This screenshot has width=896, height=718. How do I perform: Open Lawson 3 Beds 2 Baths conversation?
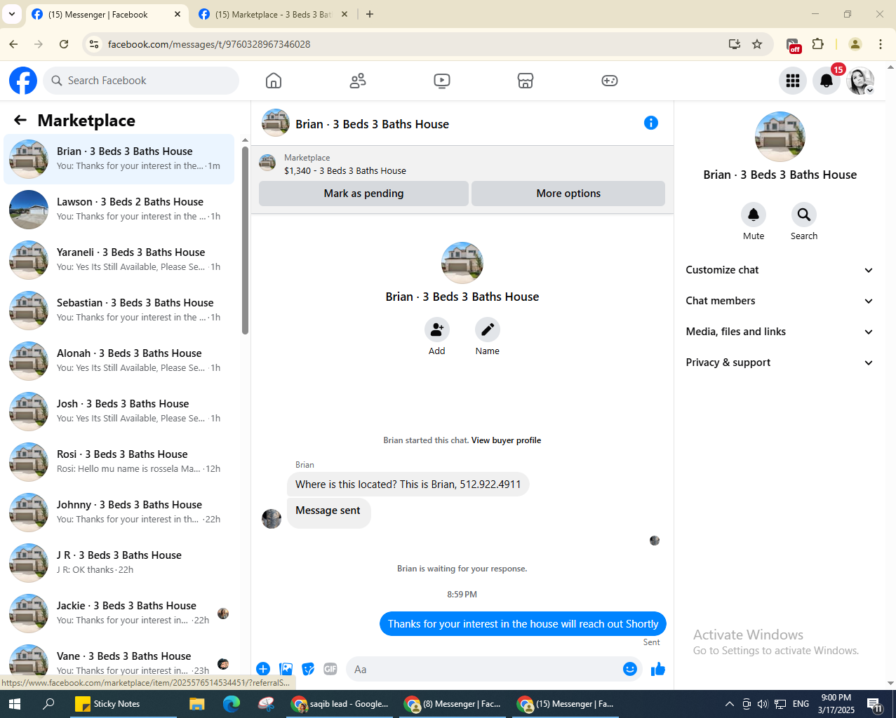pos(119,210)
